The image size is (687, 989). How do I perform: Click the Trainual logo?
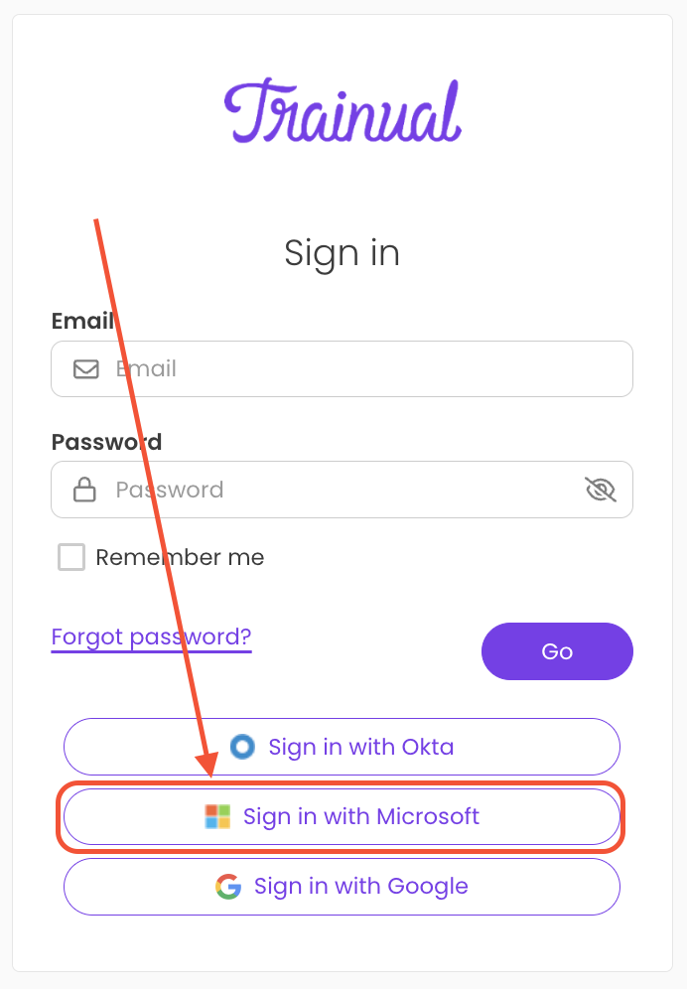[343, 109]
